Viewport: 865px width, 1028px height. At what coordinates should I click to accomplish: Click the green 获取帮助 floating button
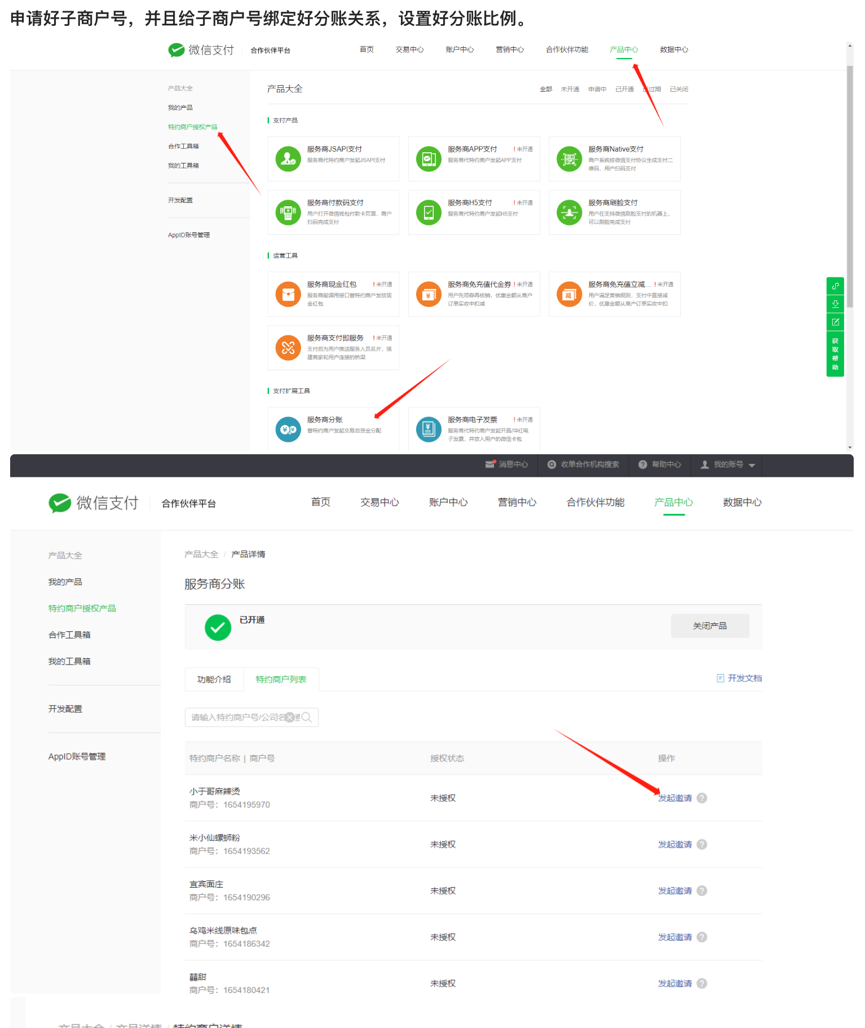point(835,354)
